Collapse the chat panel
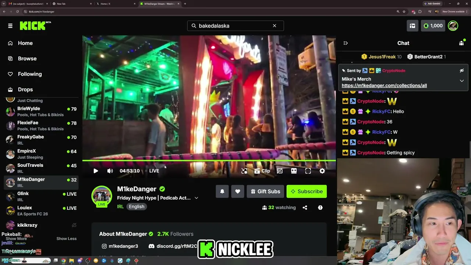 346,43
